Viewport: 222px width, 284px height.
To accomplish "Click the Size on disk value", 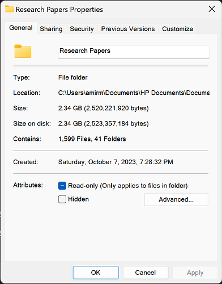I will tap(104, 123).
